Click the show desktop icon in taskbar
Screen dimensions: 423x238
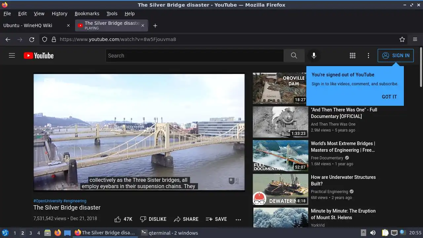67,233
